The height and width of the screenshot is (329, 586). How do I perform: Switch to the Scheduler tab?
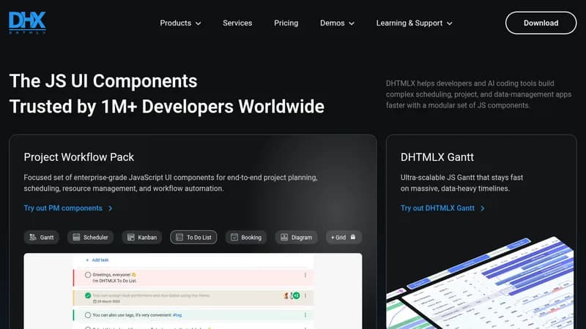(90, 237)
